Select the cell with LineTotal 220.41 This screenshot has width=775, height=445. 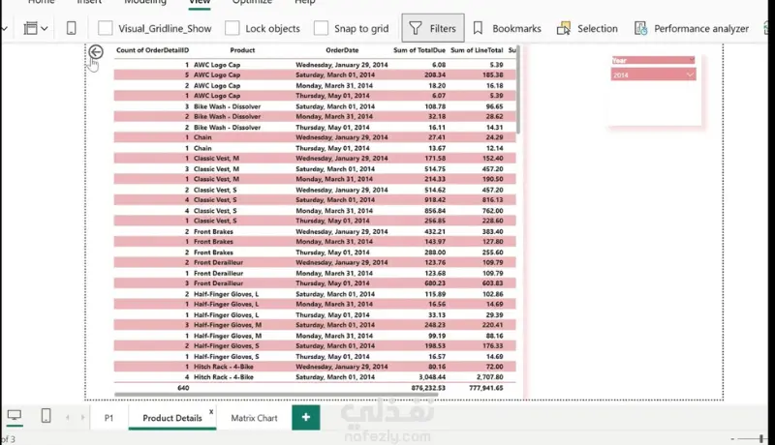[493, 325]
